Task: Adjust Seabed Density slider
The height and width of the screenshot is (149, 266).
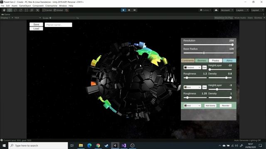Action: point(220,78)
